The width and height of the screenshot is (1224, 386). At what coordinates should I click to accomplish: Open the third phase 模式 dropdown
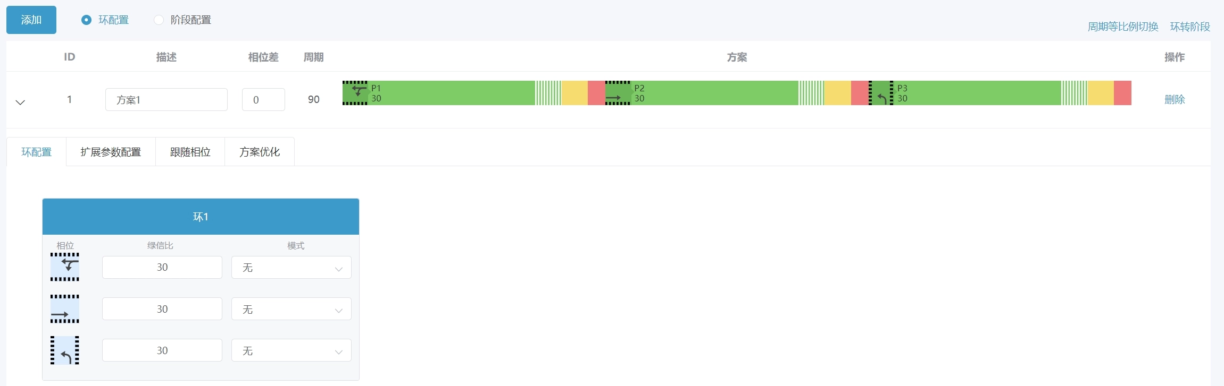[x=291, y=350]
